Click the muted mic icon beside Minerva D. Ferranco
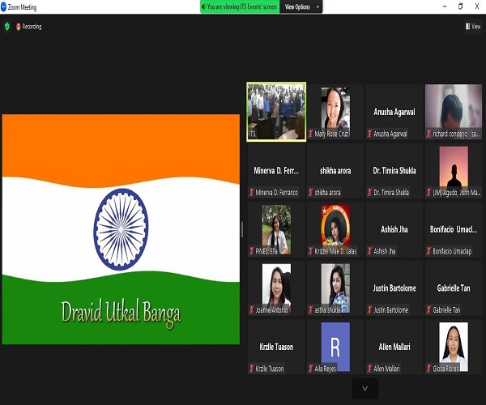The image size is (486, 405). [251, 193]
